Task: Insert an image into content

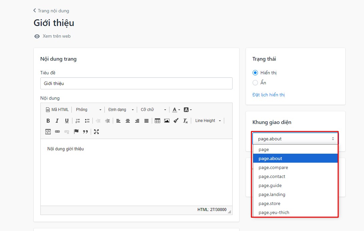Action: (x=167, y=121)
